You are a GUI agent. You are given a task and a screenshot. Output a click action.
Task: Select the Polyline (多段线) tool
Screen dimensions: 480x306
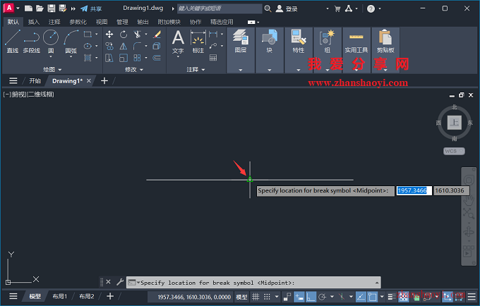click(x=32, y=42)
